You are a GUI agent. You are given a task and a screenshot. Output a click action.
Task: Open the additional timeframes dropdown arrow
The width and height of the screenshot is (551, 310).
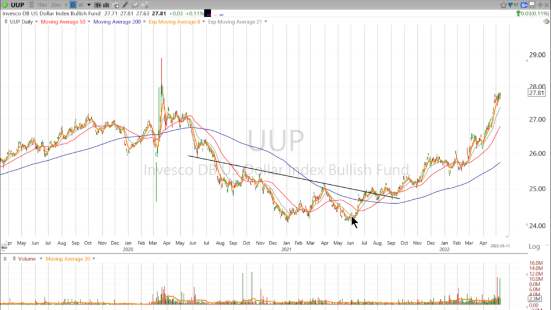coord(89,5)
